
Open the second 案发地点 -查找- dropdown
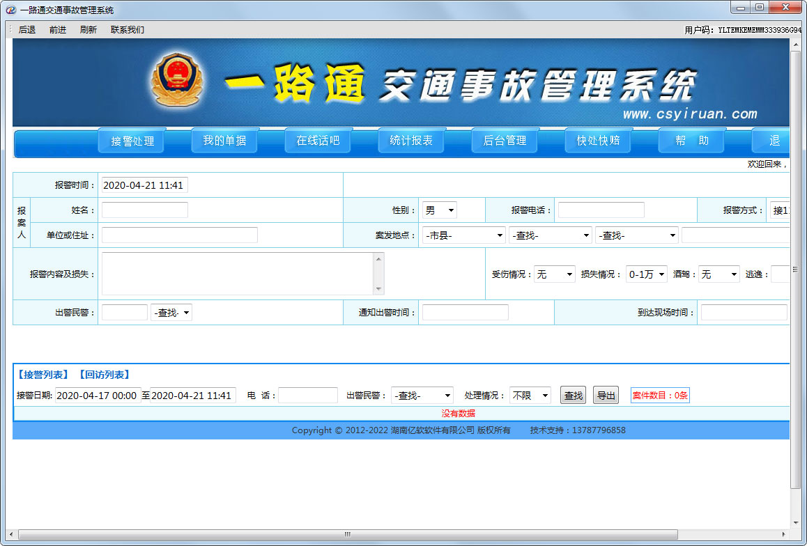pos(550,235)
